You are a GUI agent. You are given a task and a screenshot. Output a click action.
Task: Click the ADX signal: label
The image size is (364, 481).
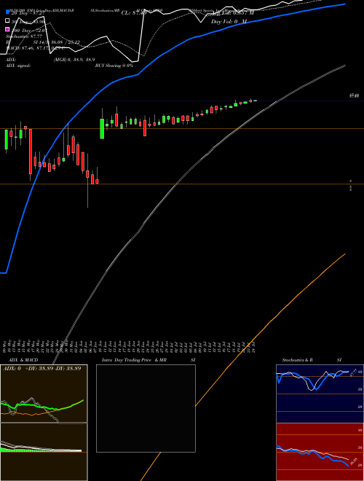[18, 66]
